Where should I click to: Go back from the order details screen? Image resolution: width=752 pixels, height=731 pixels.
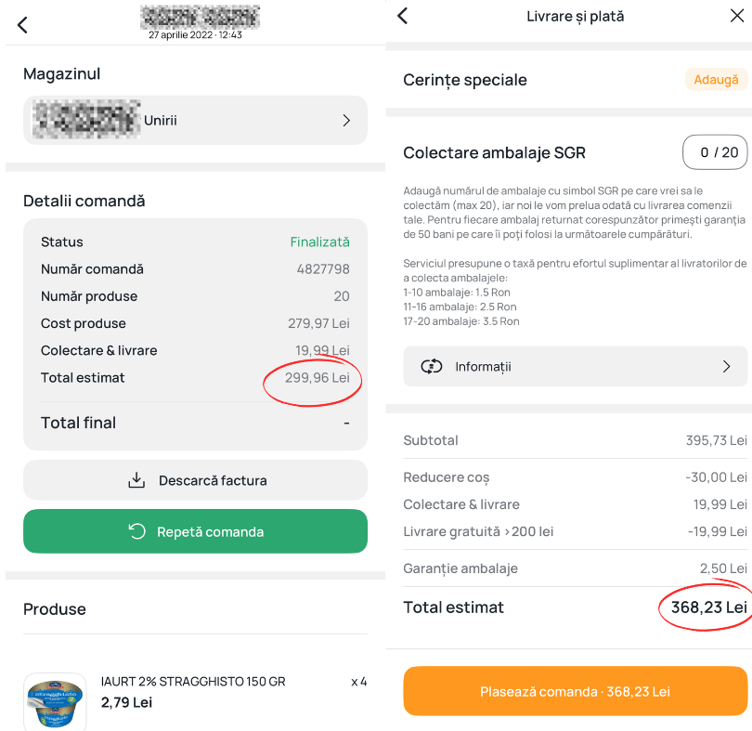coord(21,24)
